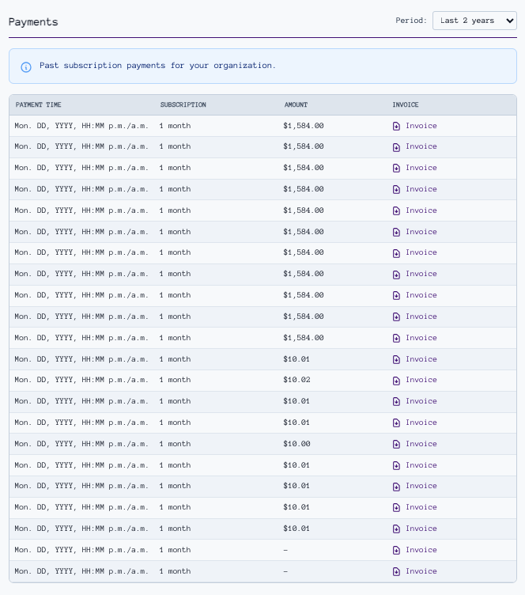The image size is (525, 595).
Task: Select the $10.00 amount cell
Action: coord(296,444)
